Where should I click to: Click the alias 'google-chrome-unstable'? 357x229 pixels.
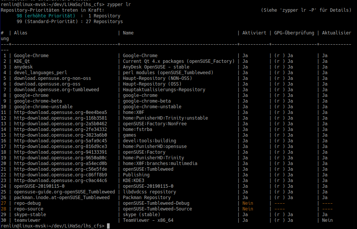pyautogui.click(x=43, y=106)
